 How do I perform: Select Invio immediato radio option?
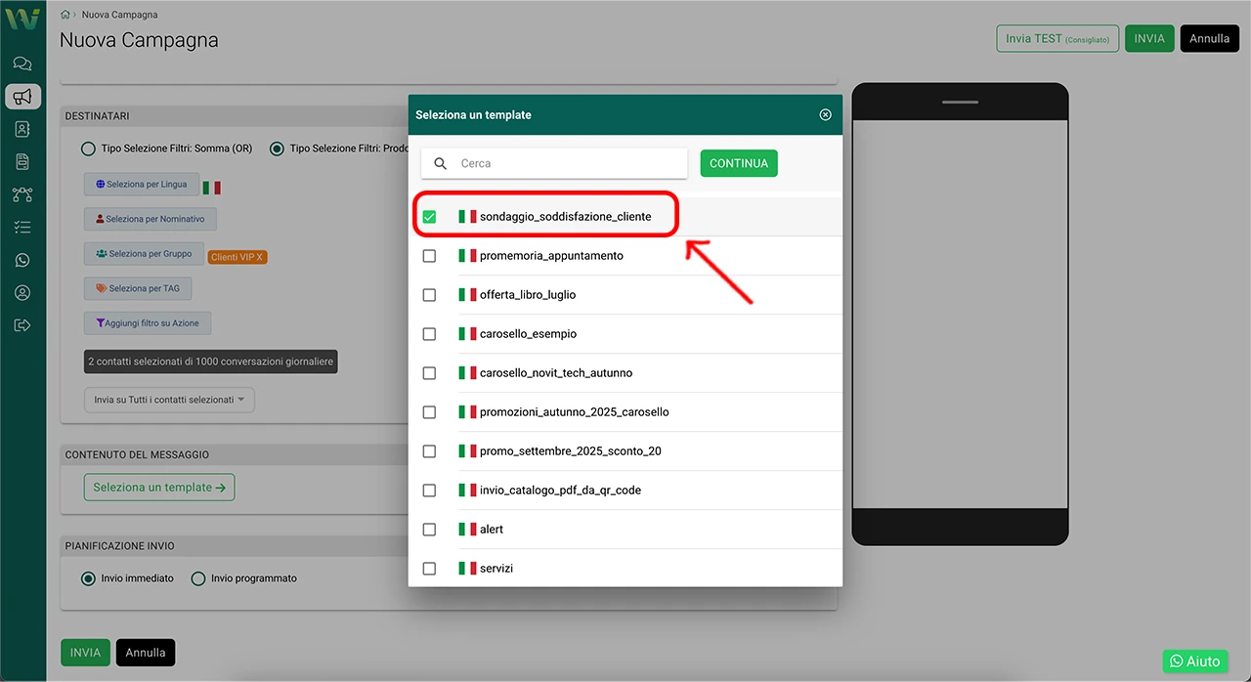(x=88, y=578)
